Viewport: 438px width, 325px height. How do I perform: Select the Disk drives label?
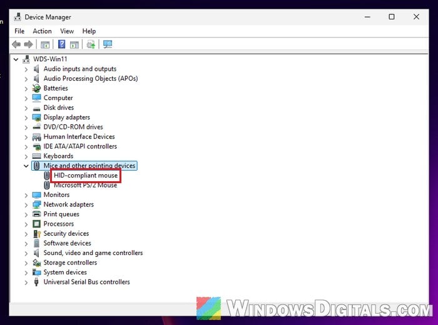tap(59, 107)
